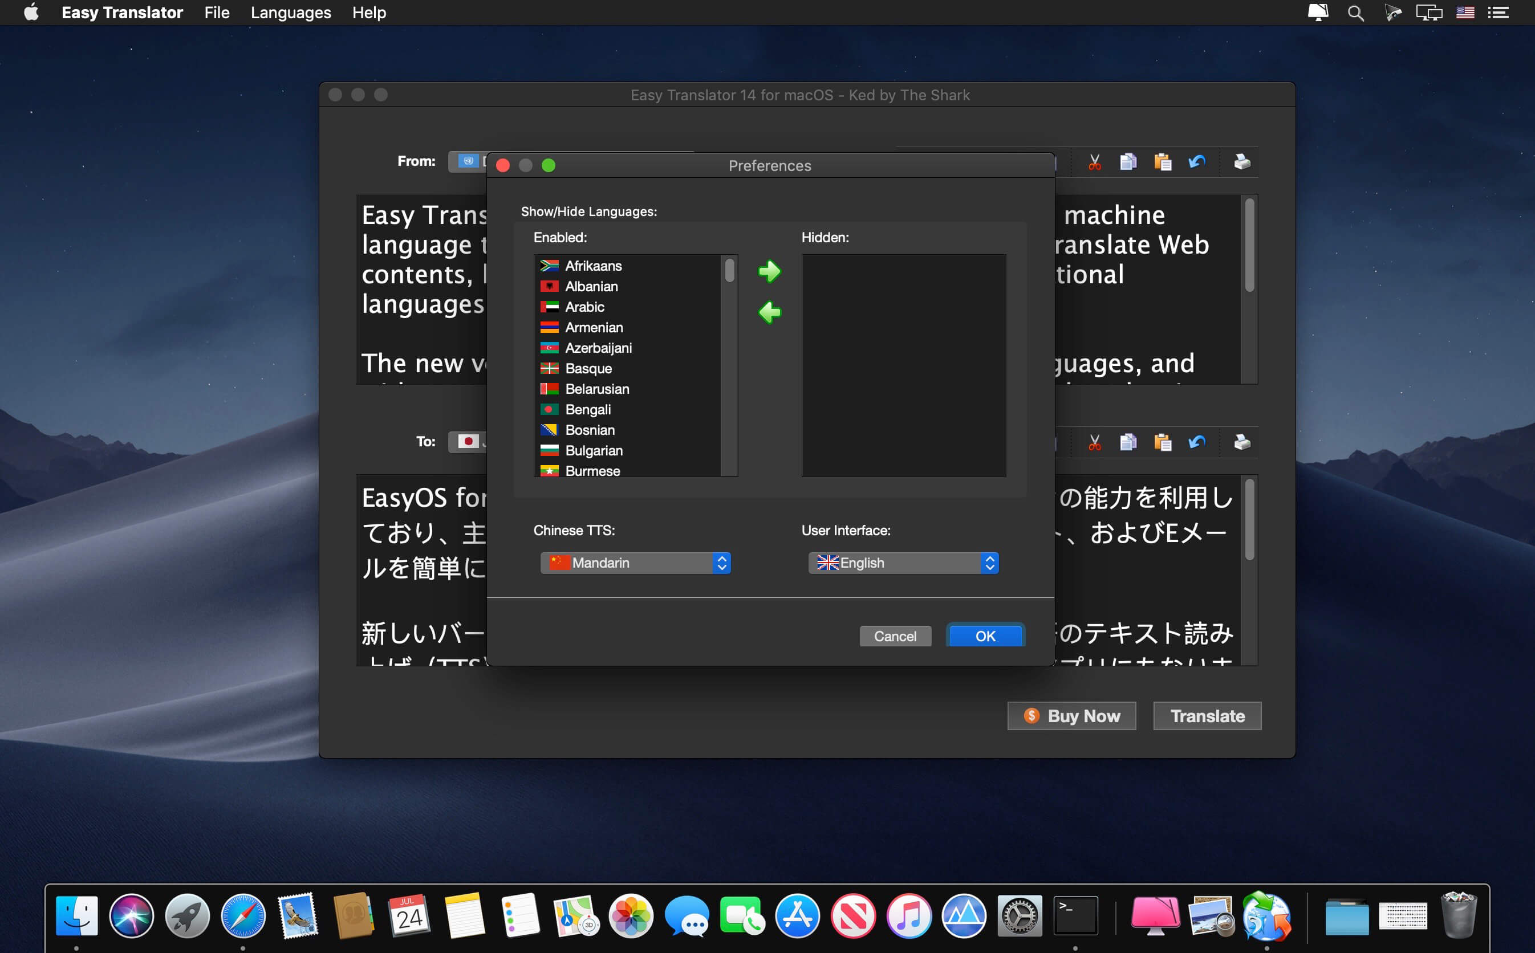
Task: Open the To language dropdown
Action: pyautogui.click(x=468, y=441)
